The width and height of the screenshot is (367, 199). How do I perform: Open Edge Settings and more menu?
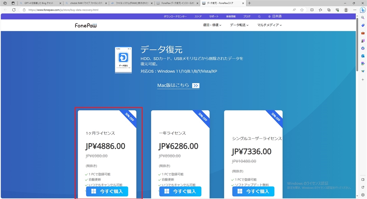355,10
